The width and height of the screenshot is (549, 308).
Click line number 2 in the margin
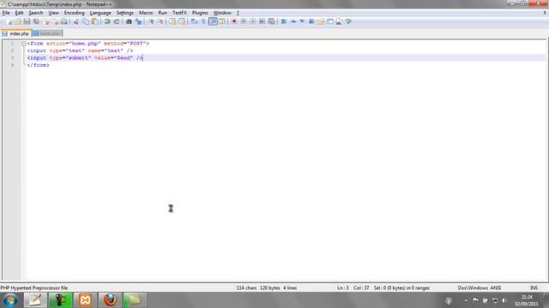[12, 50]
